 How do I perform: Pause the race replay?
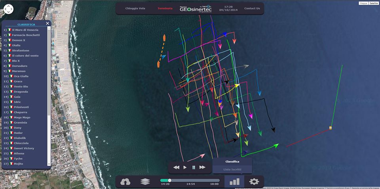pos(194,167)
